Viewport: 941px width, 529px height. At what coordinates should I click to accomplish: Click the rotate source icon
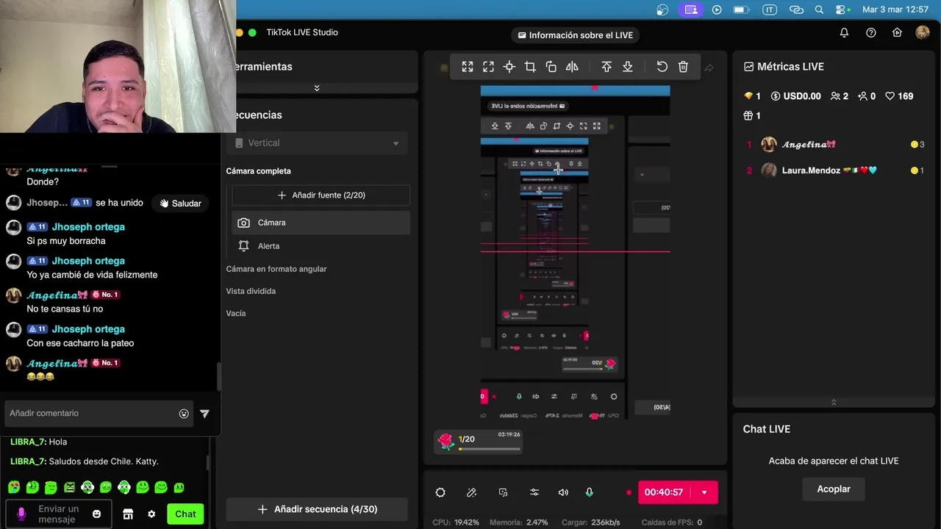pos(551,67)
